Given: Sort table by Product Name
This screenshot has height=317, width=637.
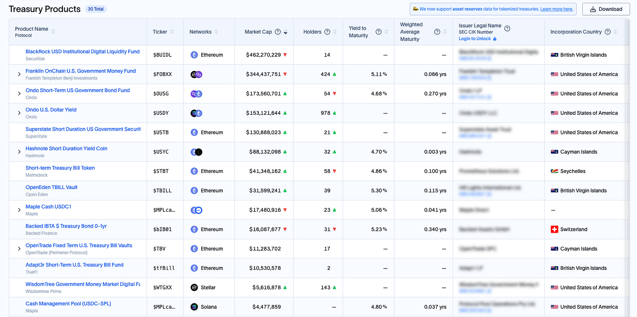Looking at the screenshot, I should coord(53,32).
